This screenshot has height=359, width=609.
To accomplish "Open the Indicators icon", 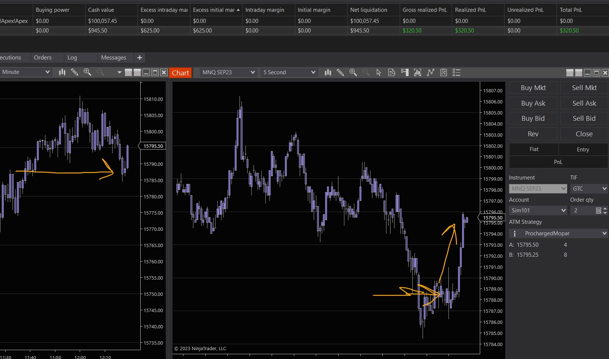I will coord(430,72).
